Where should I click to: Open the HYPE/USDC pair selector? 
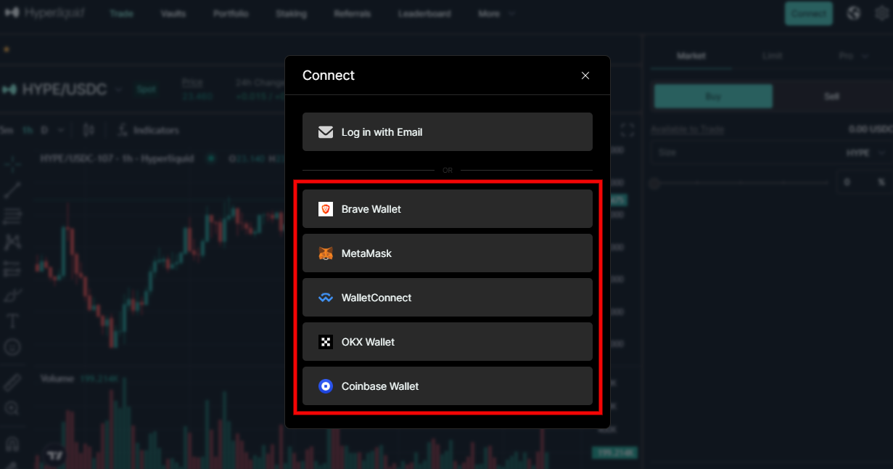click(64, 90)
